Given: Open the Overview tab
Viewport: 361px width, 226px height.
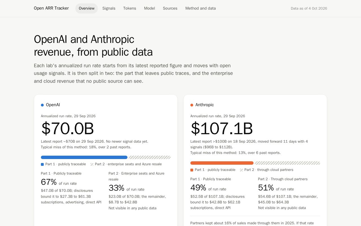Looking at the screenshot, I should 87,8.
